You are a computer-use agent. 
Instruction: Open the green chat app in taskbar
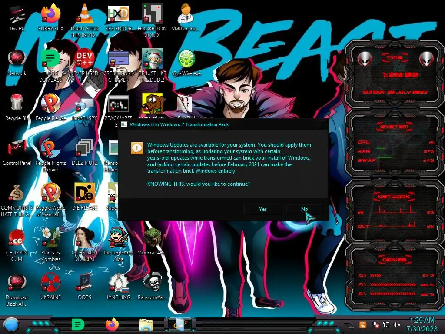[x=78, y=324]
